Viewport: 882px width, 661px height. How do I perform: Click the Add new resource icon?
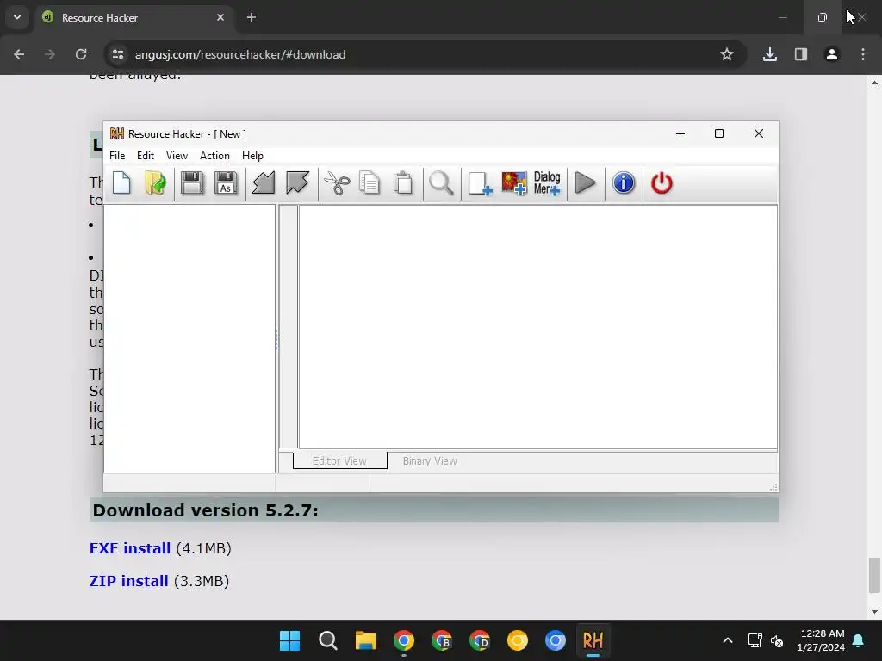(x=480, y=183)
